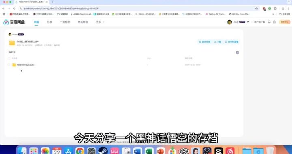Image resolution: width=292 pixels, height=154 pixels.
Task: Open Calendar from the Dock
Action: (57, 151)
